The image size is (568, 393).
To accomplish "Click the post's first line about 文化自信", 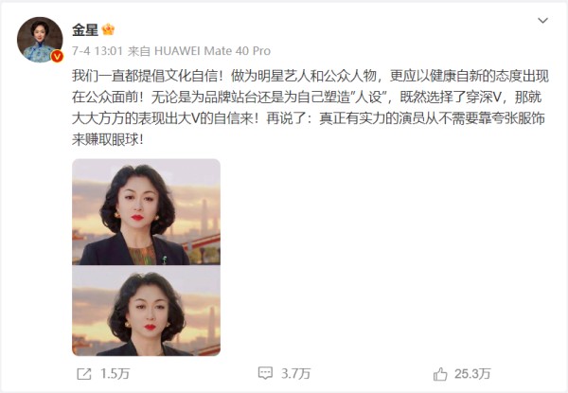I will click(311, 76).
